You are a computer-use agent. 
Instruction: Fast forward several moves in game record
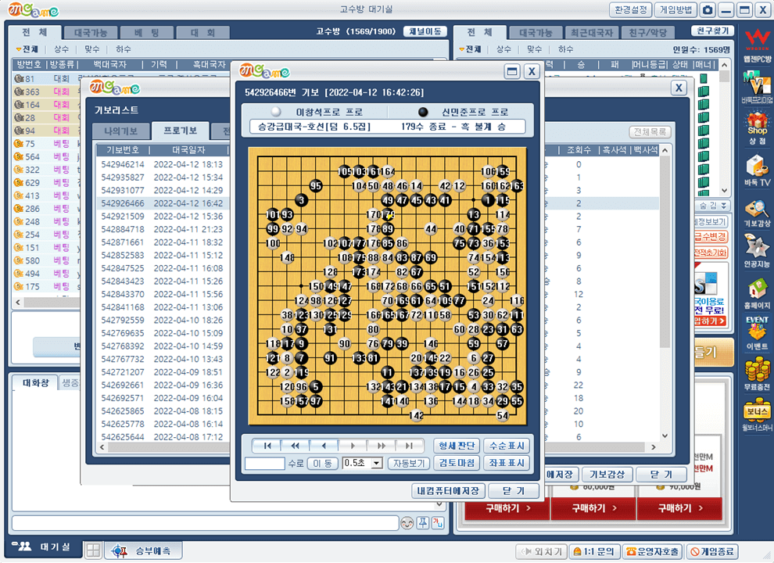381,446
